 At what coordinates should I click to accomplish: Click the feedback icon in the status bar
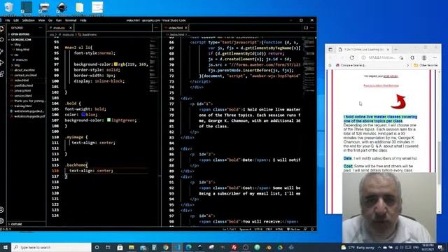coord(305,229)
